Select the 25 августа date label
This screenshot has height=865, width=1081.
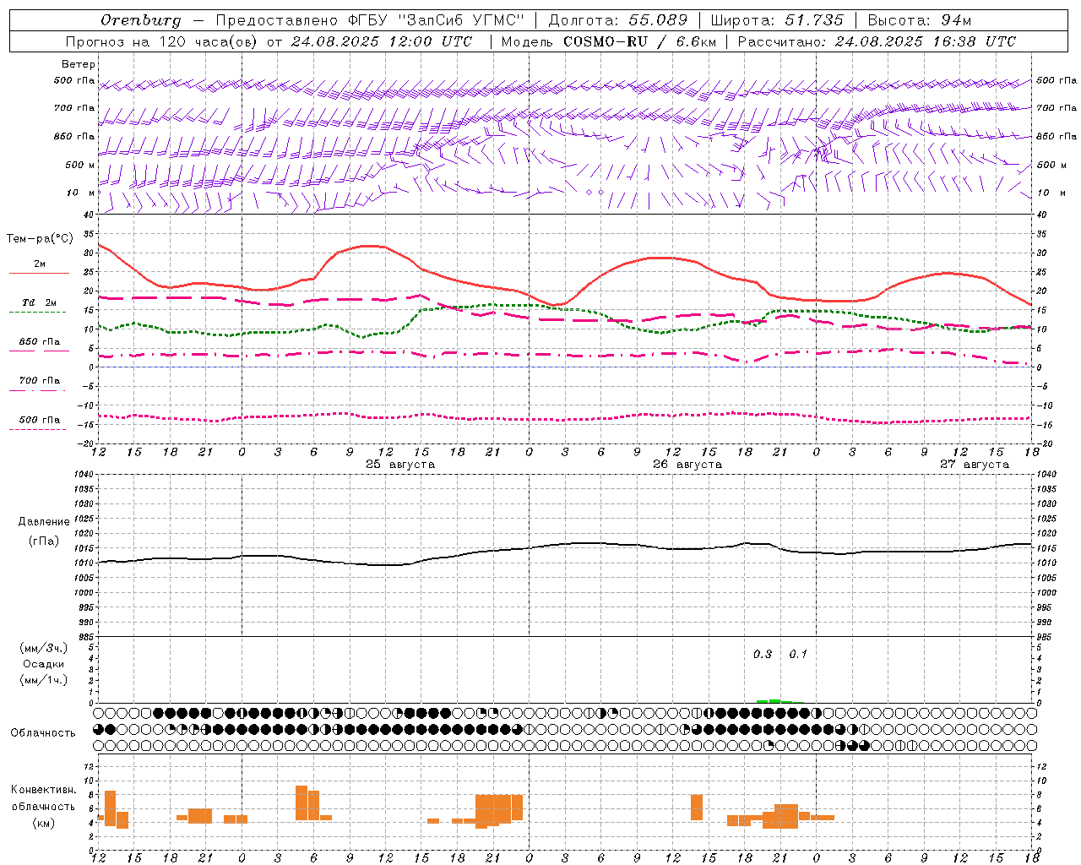coord(400,465)
